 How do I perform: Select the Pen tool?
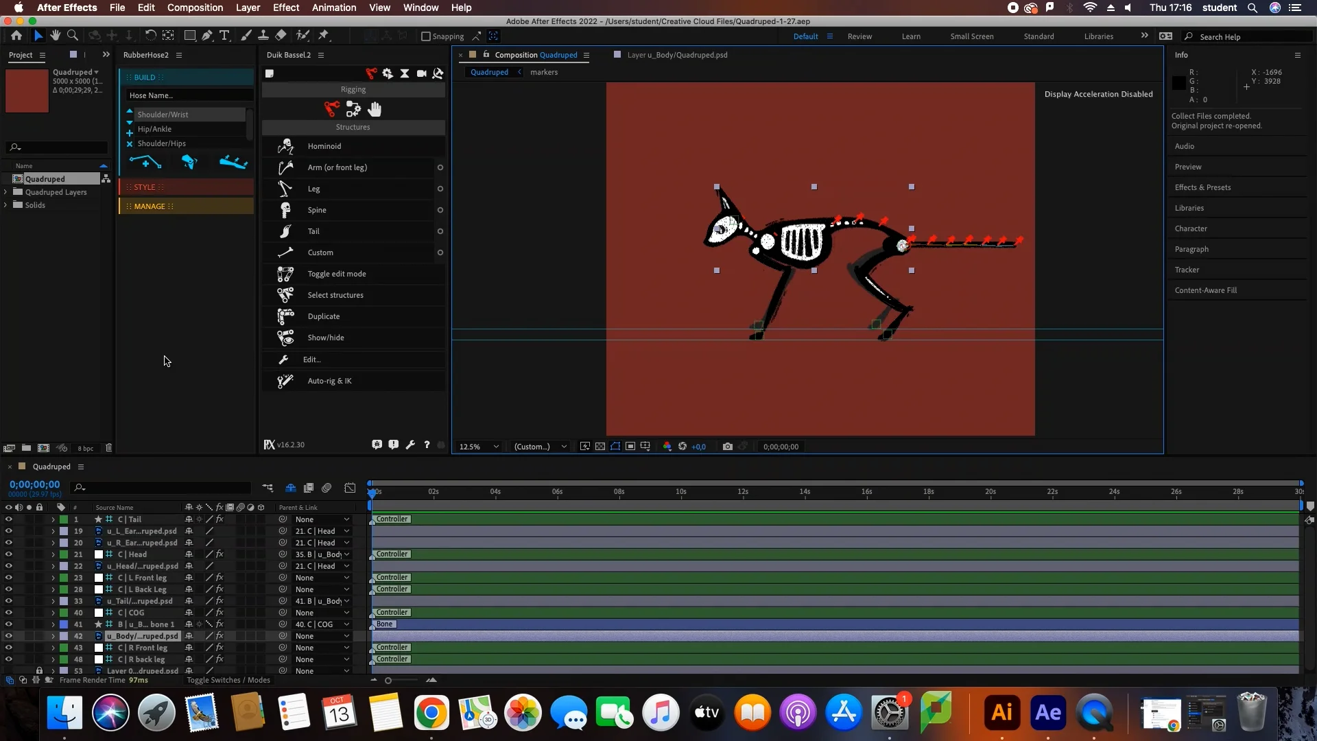click(x=206, y=36)
